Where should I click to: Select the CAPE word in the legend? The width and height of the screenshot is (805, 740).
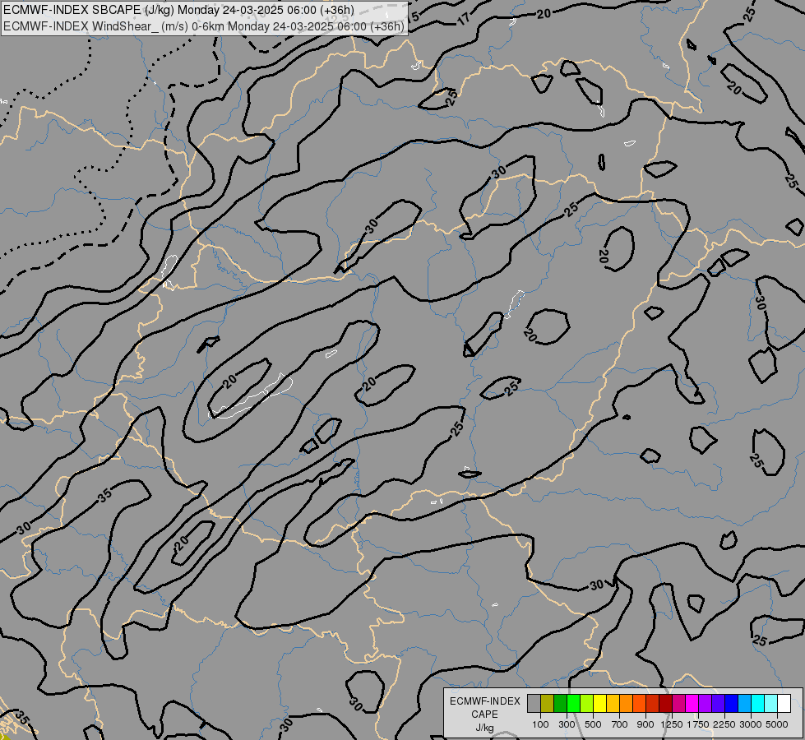point(484,715)
